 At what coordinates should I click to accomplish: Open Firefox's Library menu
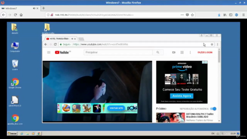225,15
